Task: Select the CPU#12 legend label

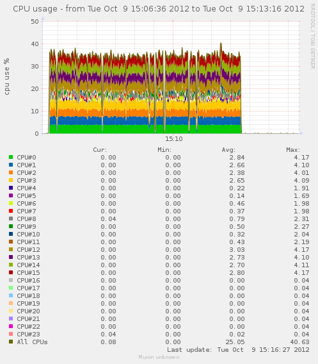Action: [28, 249]
